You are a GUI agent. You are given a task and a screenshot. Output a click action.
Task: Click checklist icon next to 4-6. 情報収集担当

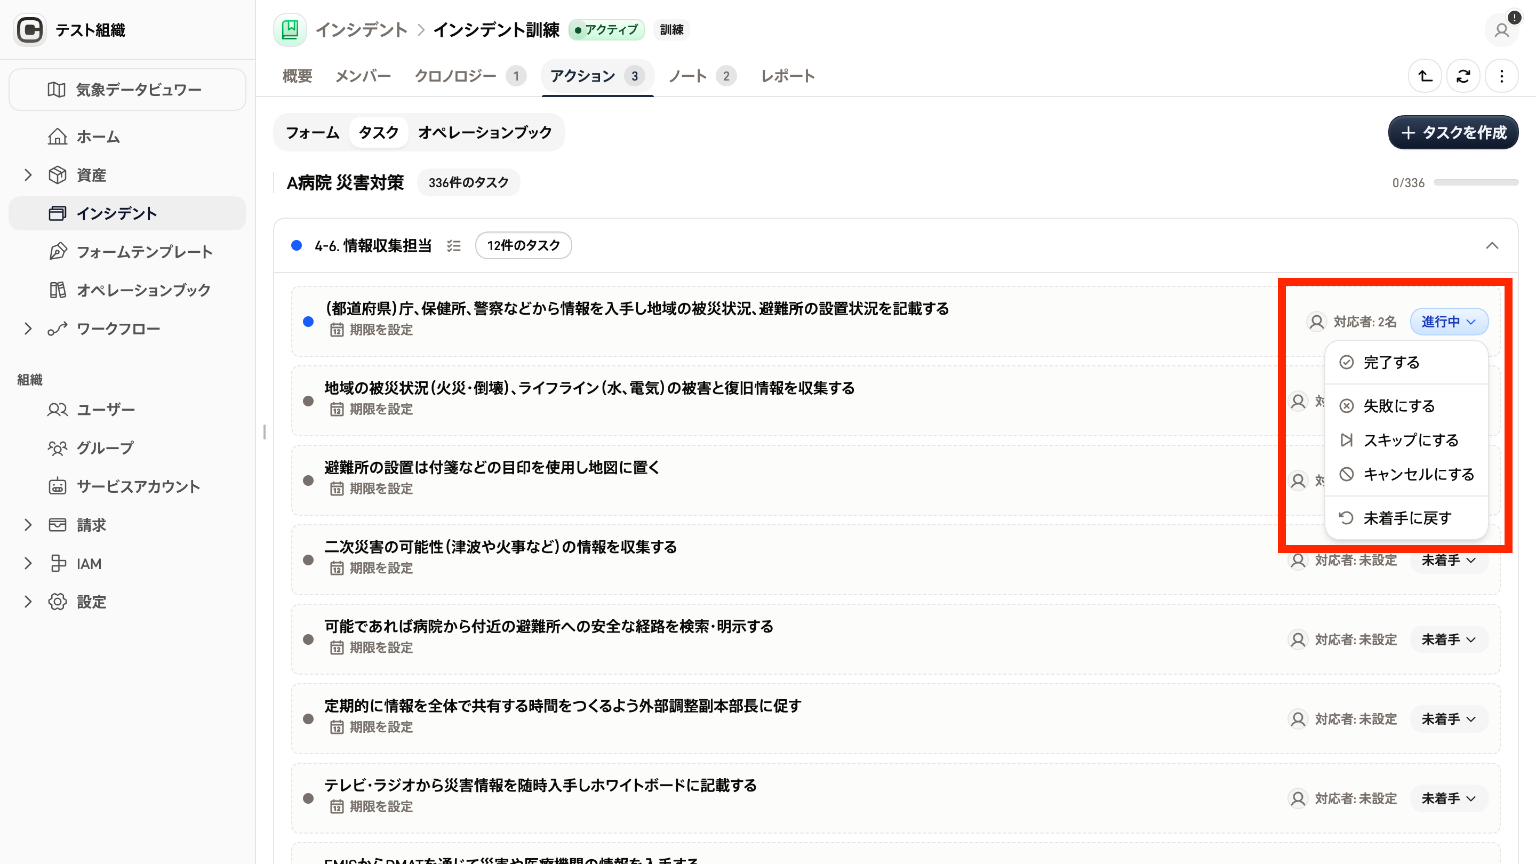tap(454, 246)
